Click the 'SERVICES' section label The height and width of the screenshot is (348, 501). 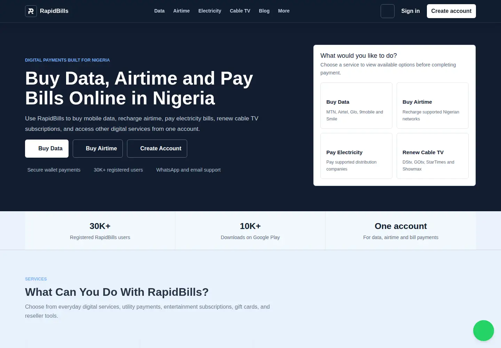[x=36, y=279]
